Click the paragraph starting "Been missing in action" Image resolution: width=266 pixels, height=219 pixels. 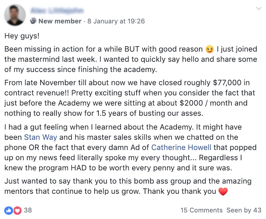tap(126, 59)
